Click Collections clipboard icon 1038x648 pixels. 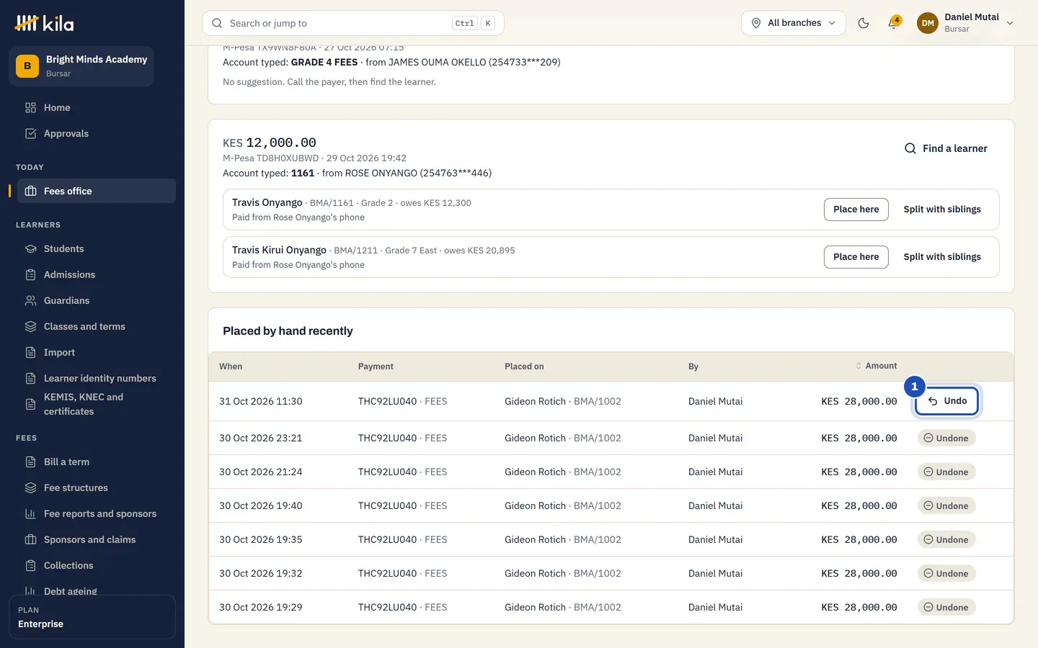(x=30, y=566)
